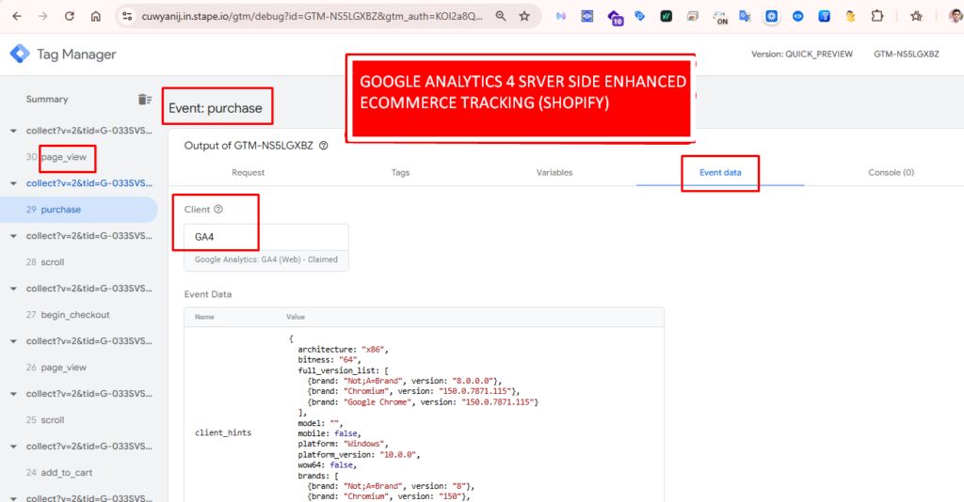Viewport: 964px width, 502px height.
Task: Open the blue tag extension icon
Action: (640, 17)
